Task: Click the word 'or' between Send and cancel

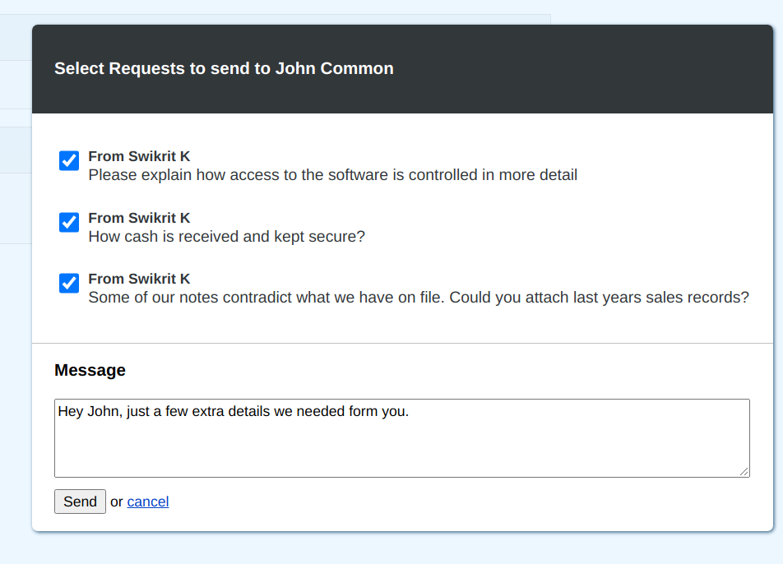Action: tap(116, 502)
